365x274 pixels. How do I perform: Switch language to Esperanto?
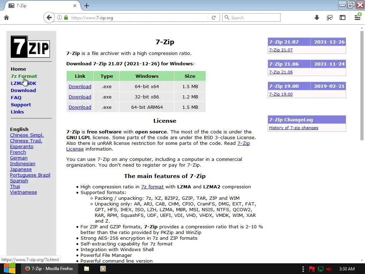pyautogui.click(x=22, y=146)
